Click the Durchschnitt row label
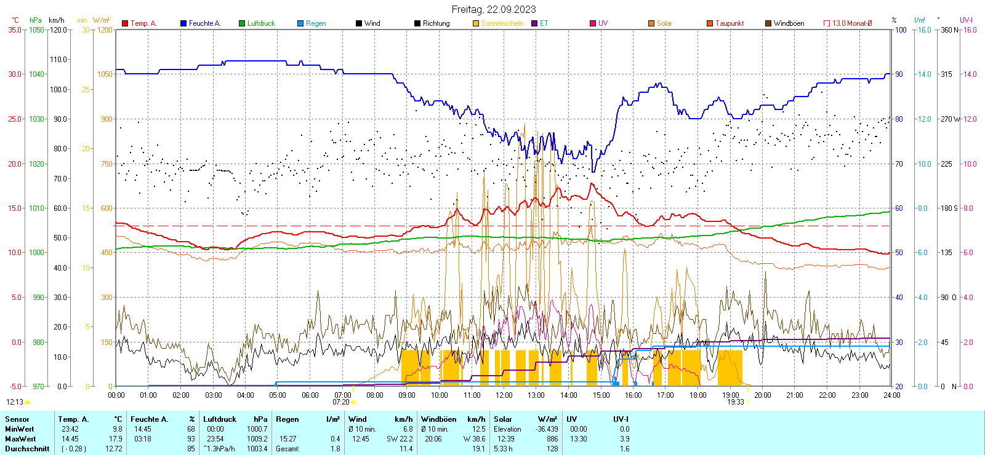The image size is (985, 455). tap(27, 449)
